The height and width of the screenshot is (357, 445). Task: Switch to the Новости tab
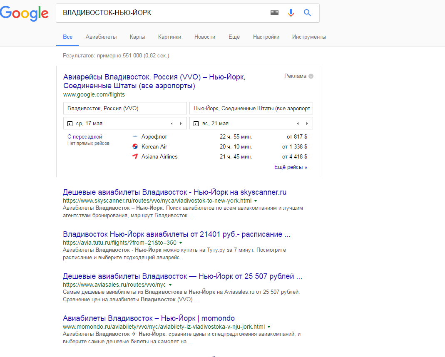coord(205,37)
